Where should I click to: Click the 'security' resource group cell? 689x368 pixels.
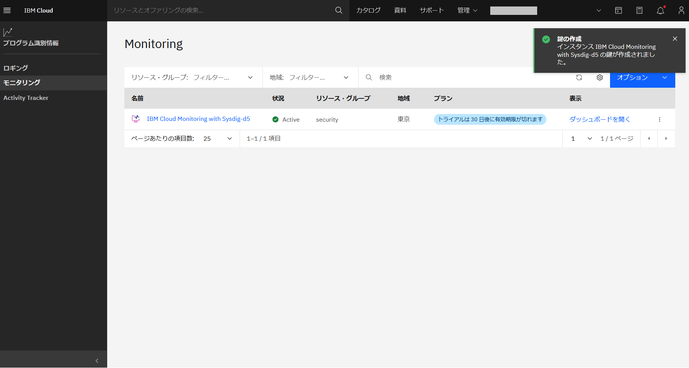[x=327, y=119]
